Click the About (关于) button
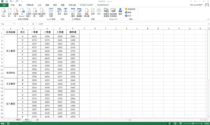The height and width of the screenshot is (125, 210). click(x=129, y=16)
